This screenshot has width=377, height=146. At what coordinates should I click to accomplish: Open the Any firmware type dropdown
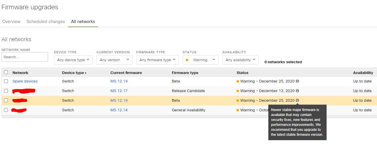(157, 60)
